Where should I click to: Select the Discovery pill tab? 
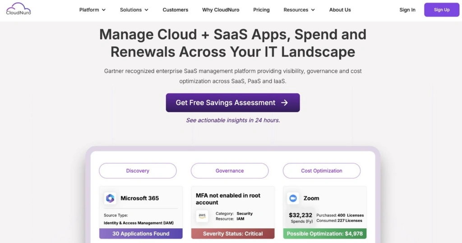click(x=138, y=171)
